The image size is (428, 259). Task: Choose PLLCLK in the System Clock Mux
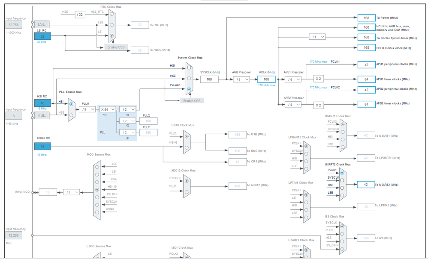(x=189, y=89)
